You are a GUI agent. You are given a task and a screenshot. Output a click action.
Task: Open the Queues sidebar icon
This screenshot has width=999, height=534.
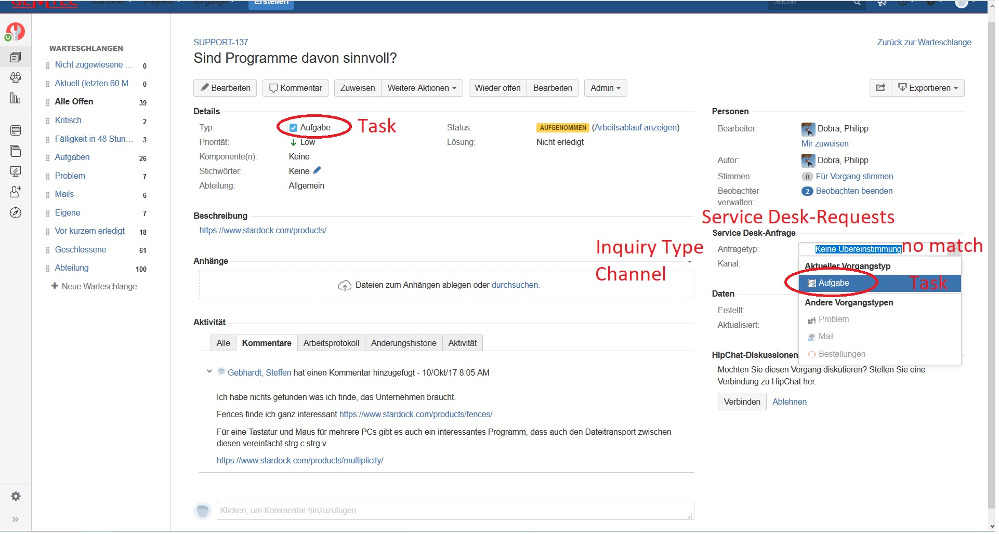pos(16,57)
